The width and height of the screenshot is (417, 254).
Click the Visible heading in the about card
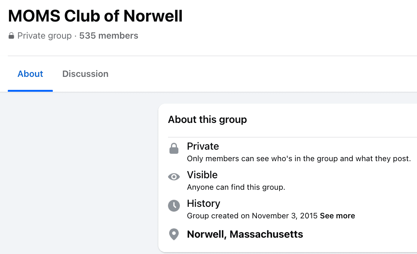202,175
